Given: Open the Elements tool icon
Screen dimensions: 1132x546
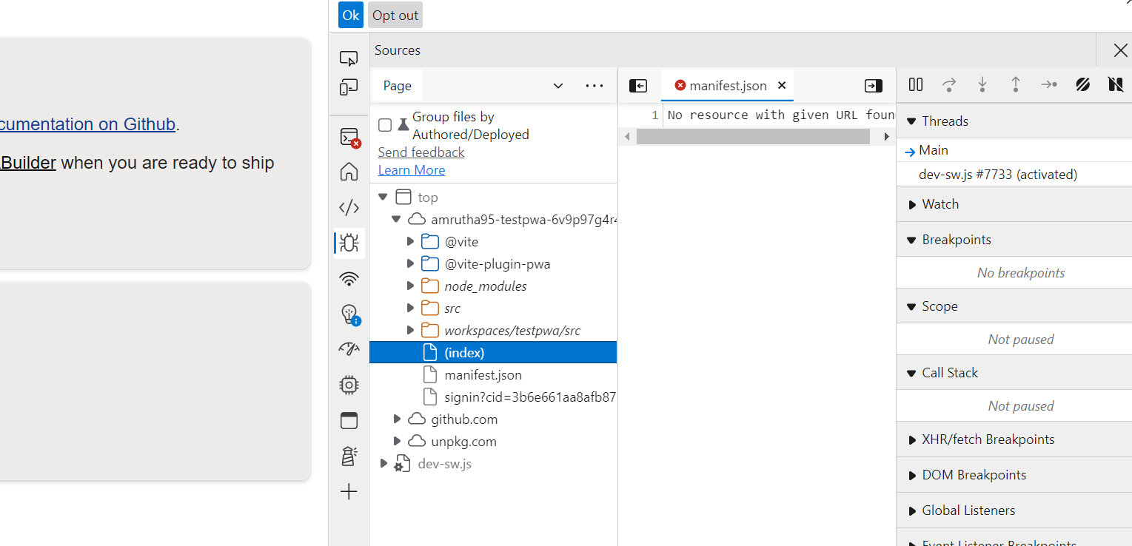Looking at the screenshot, I should click(x=349, y=208).
